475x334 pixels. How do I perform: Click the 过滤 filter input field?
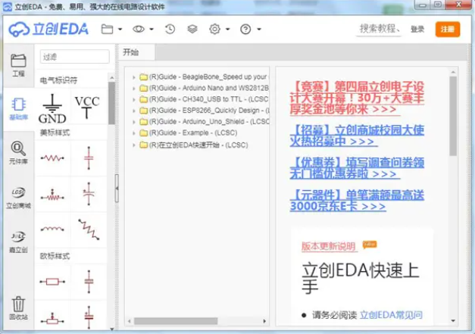pyautogui.click(x=74, y=57)
